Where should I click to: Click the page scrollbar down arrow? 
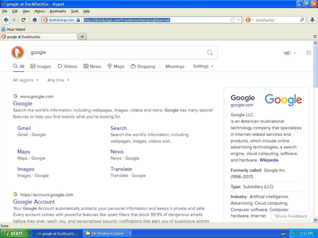pos(315,220)
